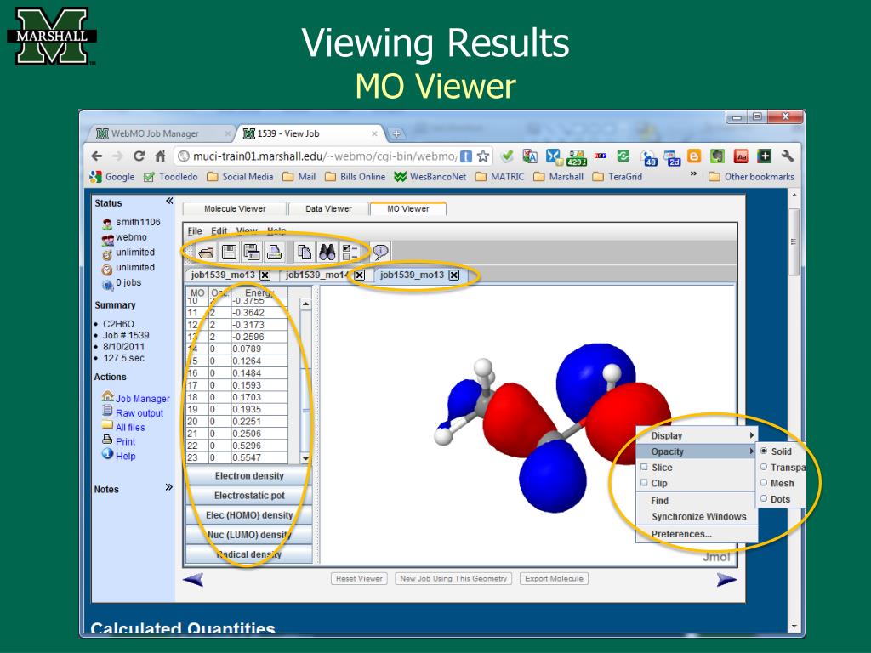Switch to the Data Viewer tab

(x=328, y=209)
